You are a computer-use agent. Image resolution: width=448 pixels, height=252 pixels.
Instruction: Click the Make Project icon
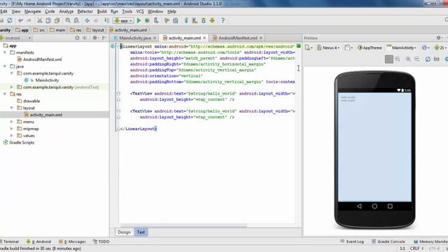click(x=106, y=20)
